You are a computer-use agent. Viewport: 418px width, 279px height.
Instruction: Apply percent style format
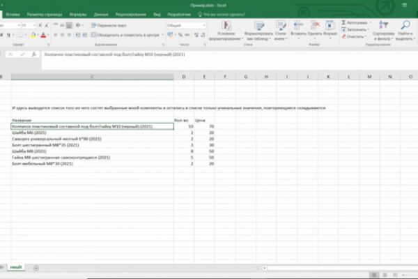[180, 35]
